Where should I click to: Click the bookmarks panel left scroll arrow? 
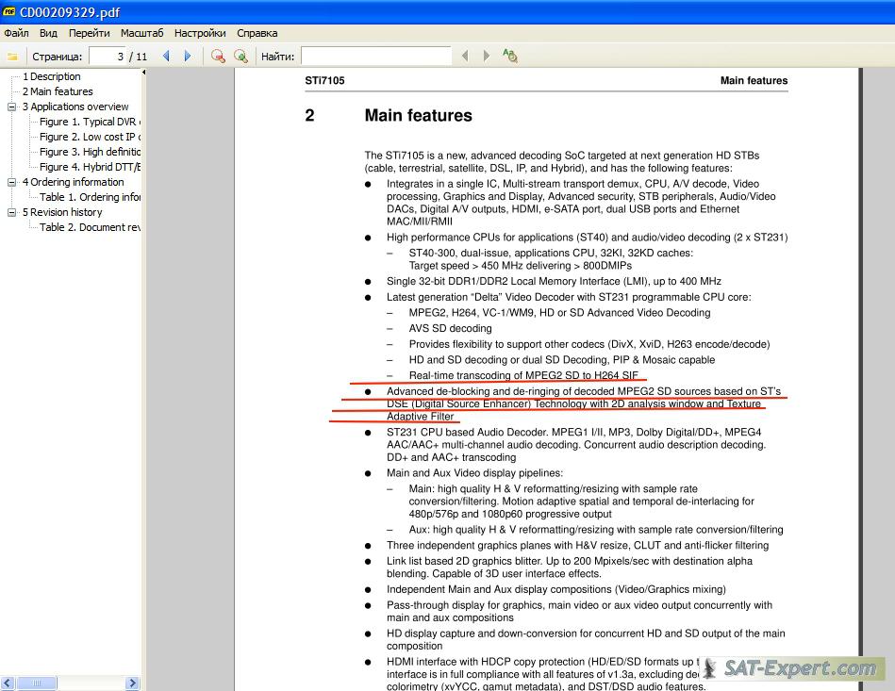(8, 683)
